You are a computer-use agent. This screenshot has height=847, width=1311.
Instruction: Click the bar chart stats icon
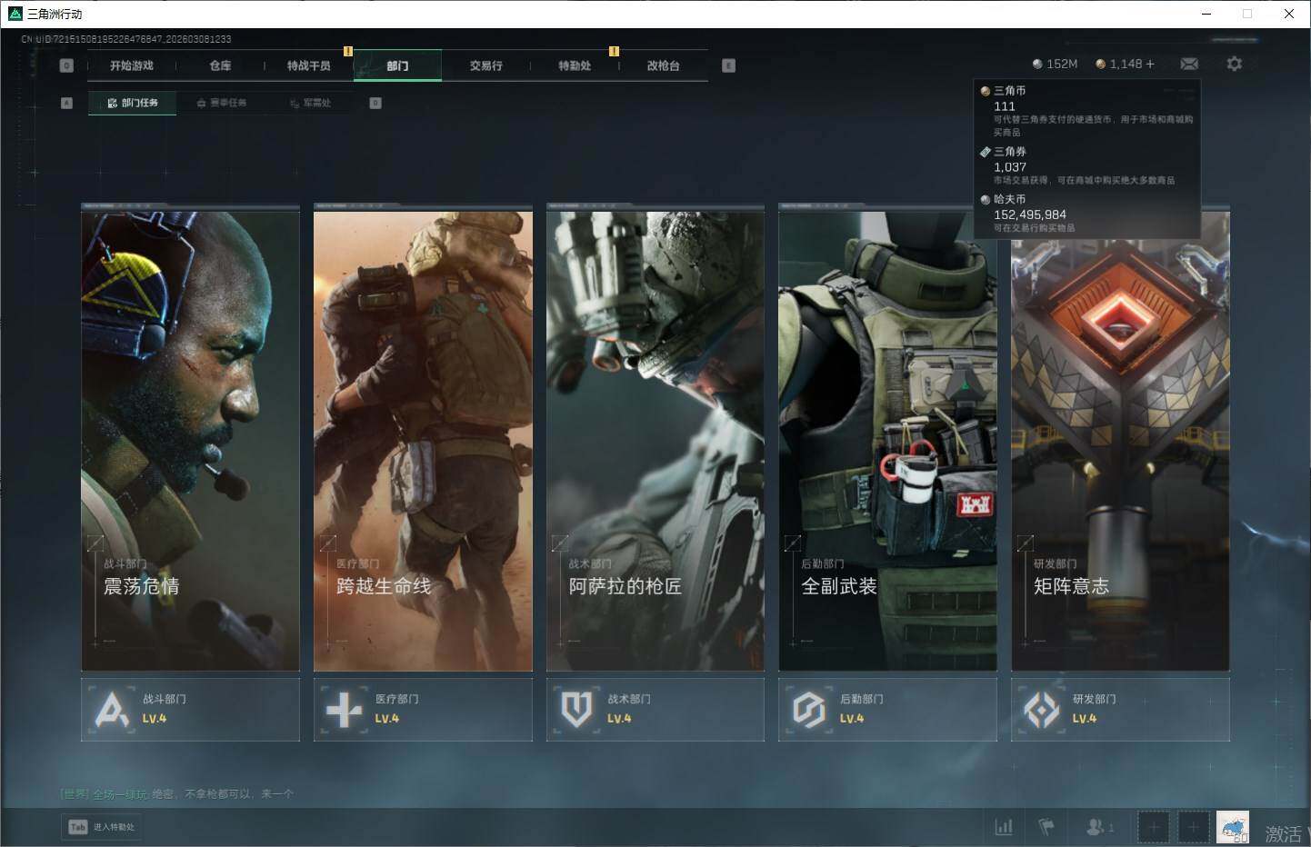click(x=1004, y=827)
